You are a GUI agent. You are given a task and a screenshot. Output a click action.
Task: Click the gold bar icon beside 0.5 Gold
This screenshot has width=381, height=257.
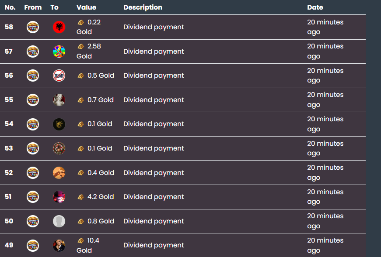click(80, 75)
